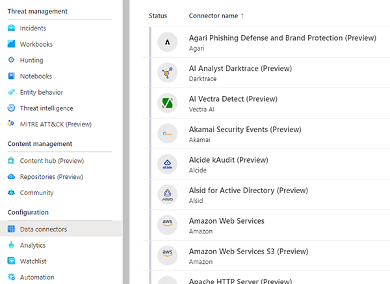Click the Notebooks icon
Viewport: 390px width, 284px height.
pos(11,76)
